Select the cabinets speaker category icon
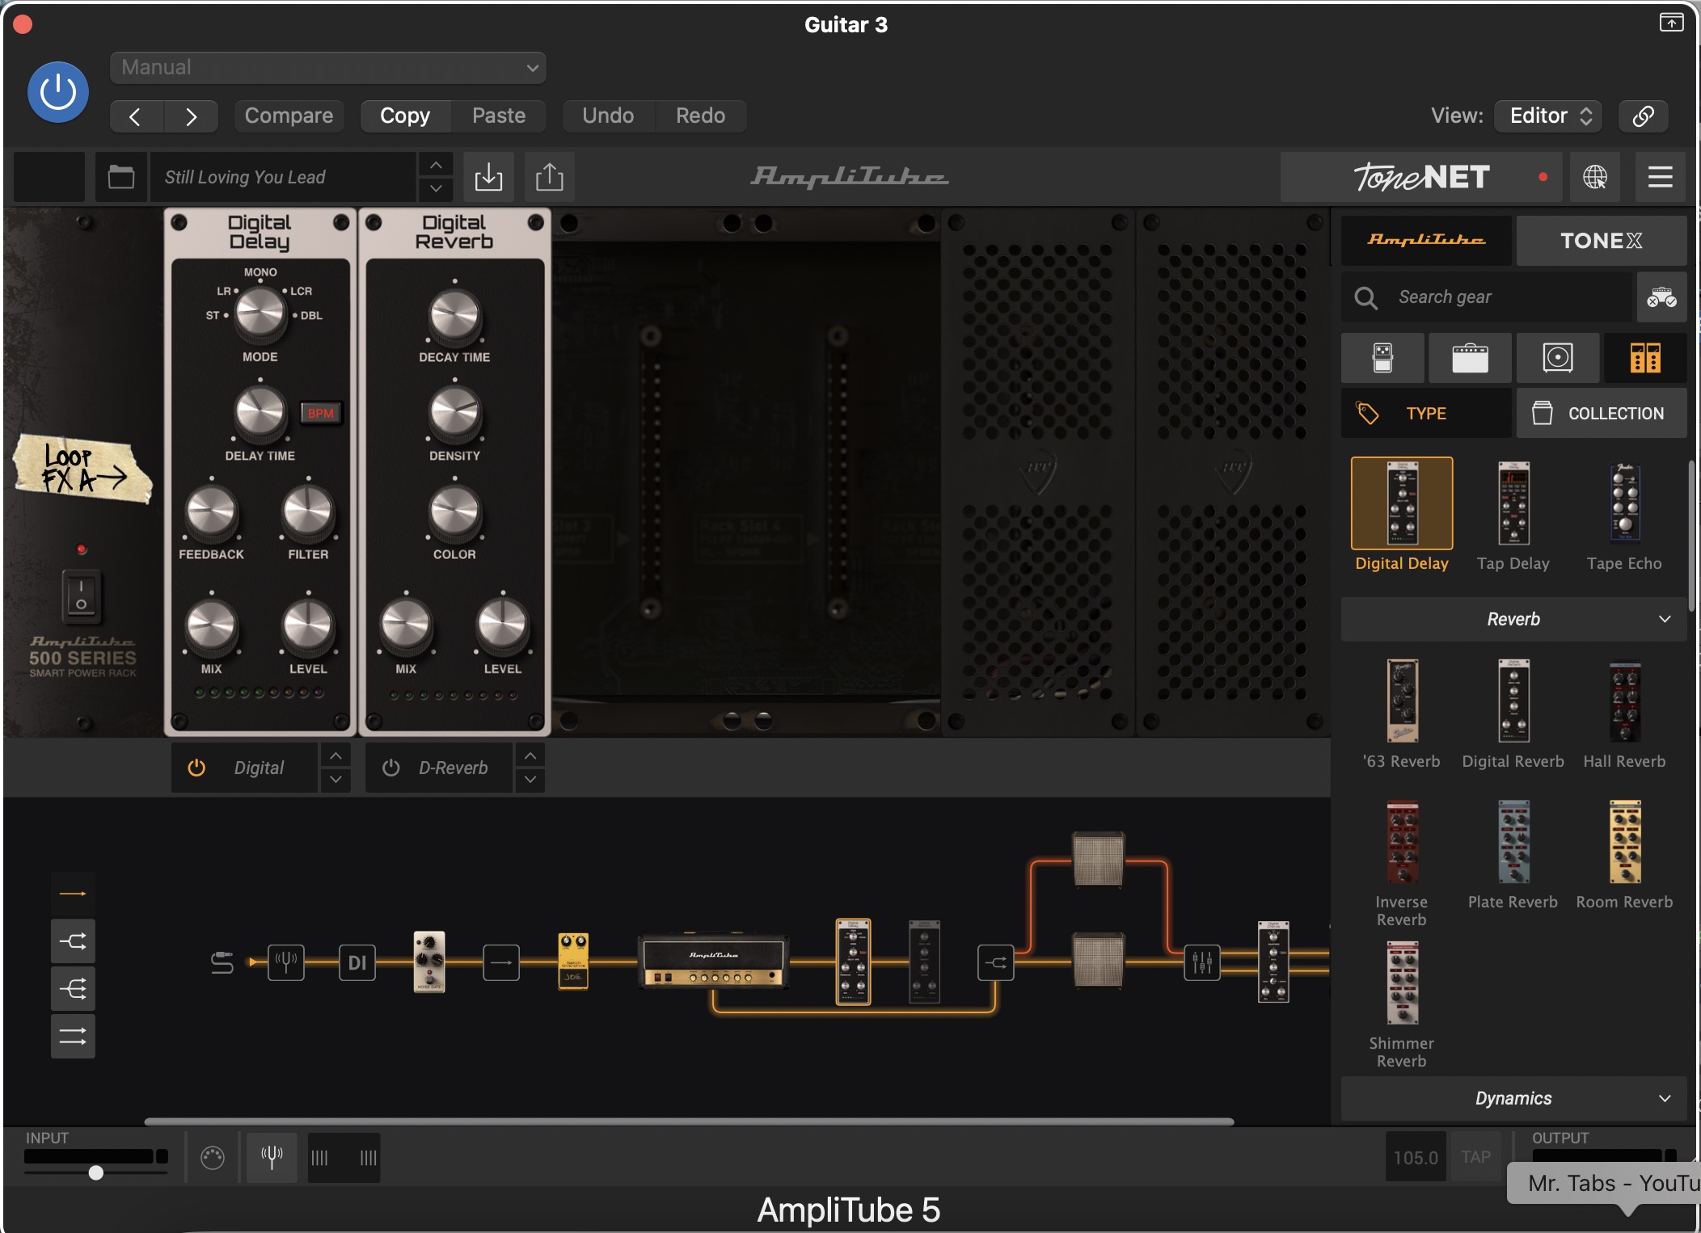 pos(1558,357)
